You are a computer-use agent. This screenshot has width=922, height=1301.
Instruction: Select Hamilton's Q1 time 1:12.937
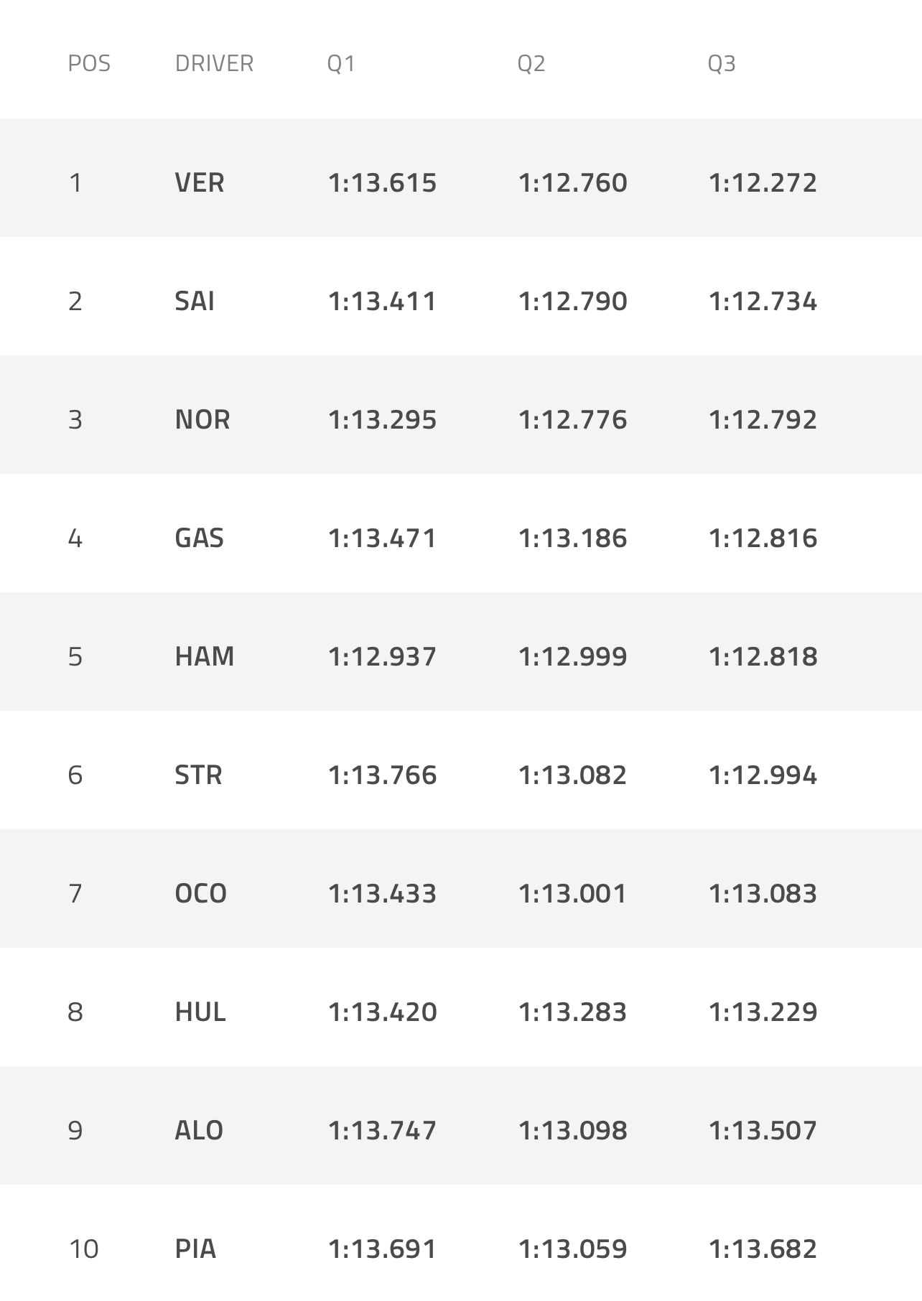coord(382,657)
